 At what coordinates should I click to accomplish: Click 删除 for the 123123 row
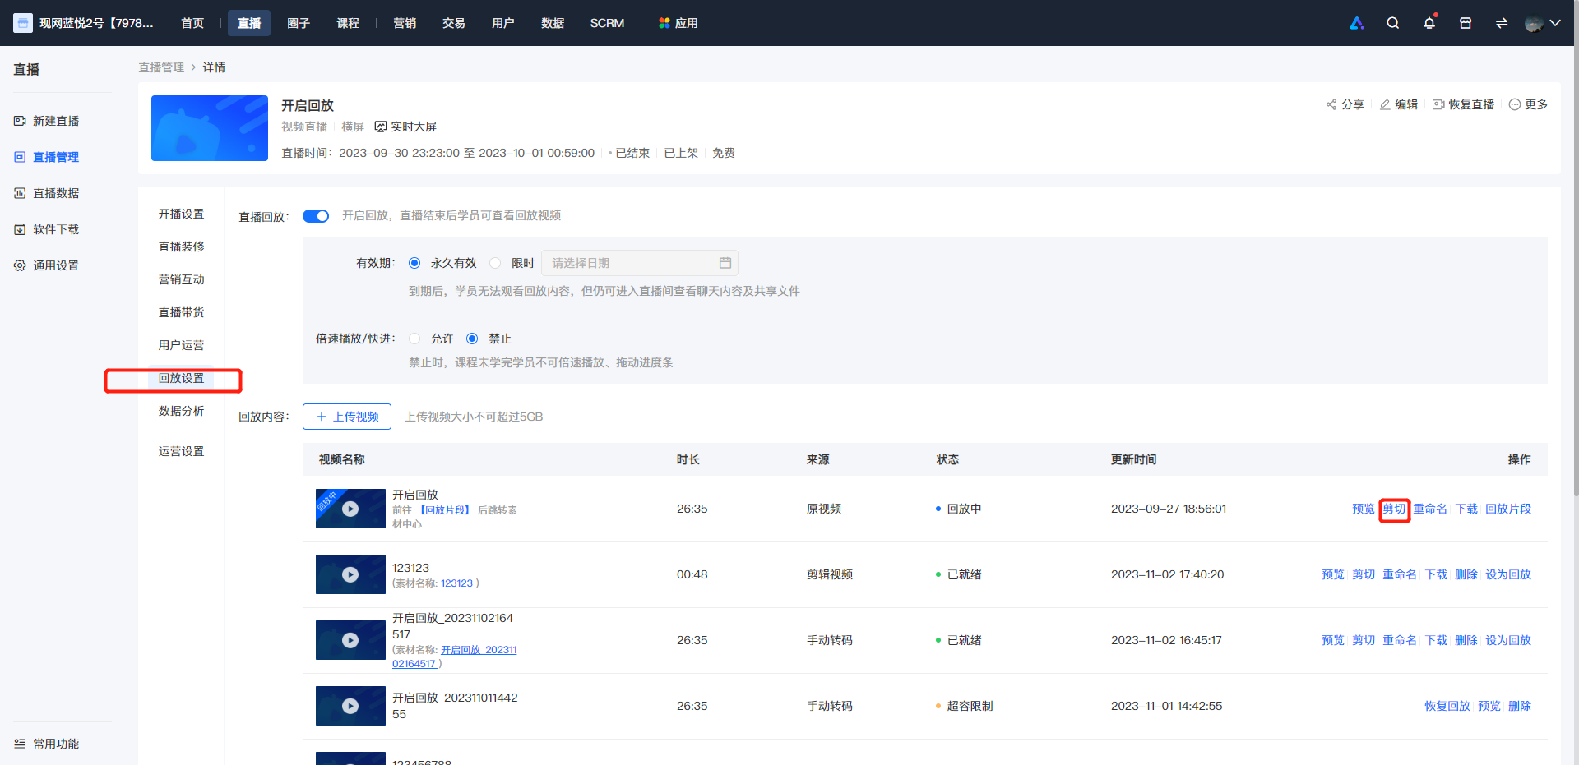1466,574
